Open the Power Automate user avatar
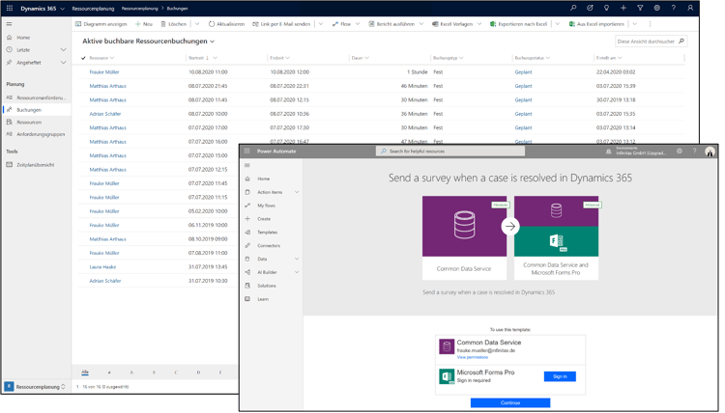Viewport: 725px width, 413px height. coord(710,151)
